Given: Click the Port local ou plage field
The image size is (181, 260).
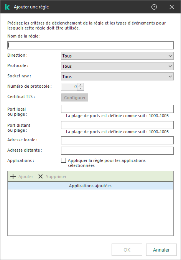Looking at the screenshot, I should pos(117,109).
